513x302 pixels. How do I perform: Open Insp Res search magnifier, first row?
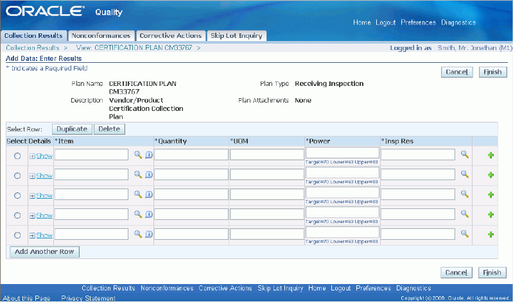465,155
